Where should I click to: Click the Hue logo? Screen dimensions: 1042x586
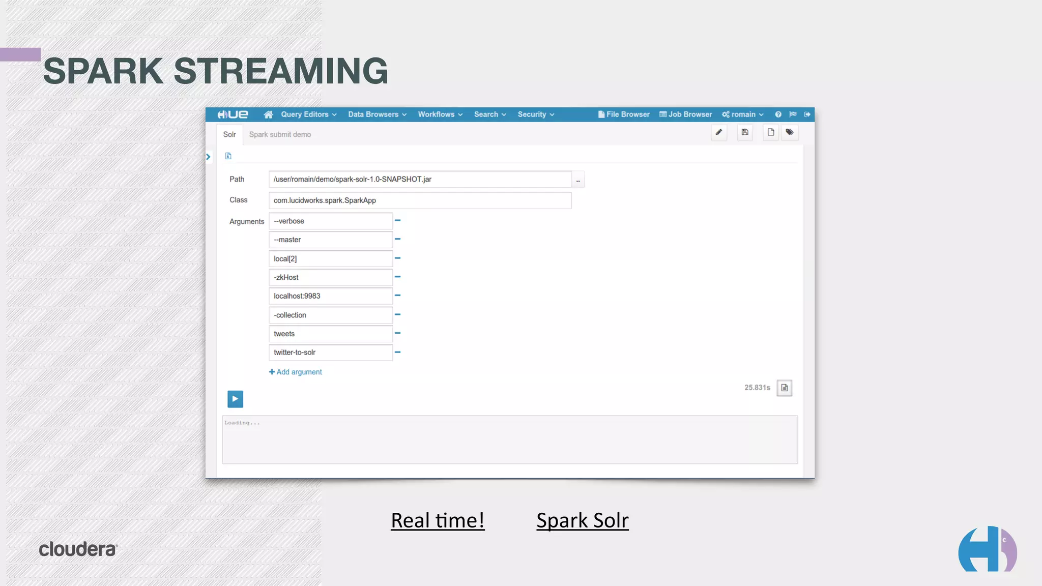pyautogui.click(x=233, y=114)
